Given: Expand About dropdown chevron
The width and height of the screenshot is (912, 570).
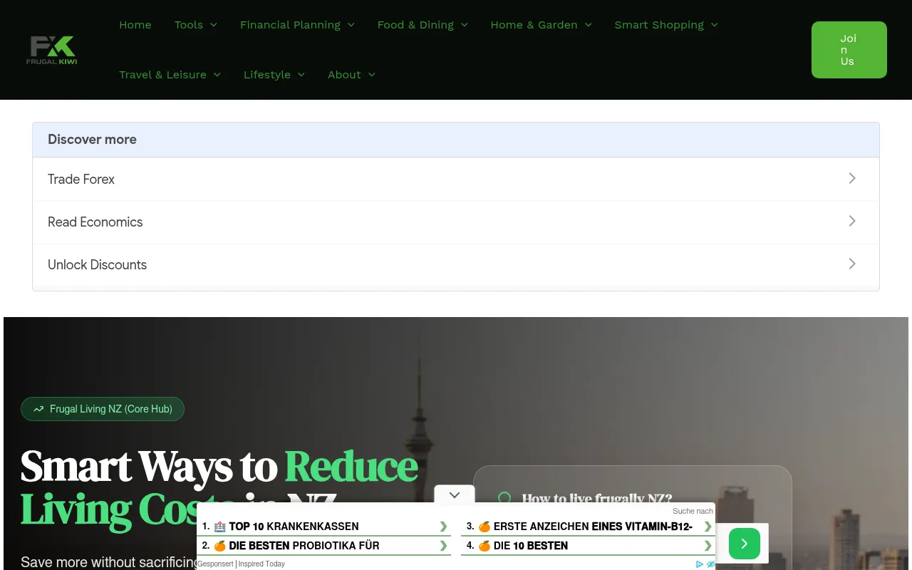Looking at the screenshot, I should (372, 75).
